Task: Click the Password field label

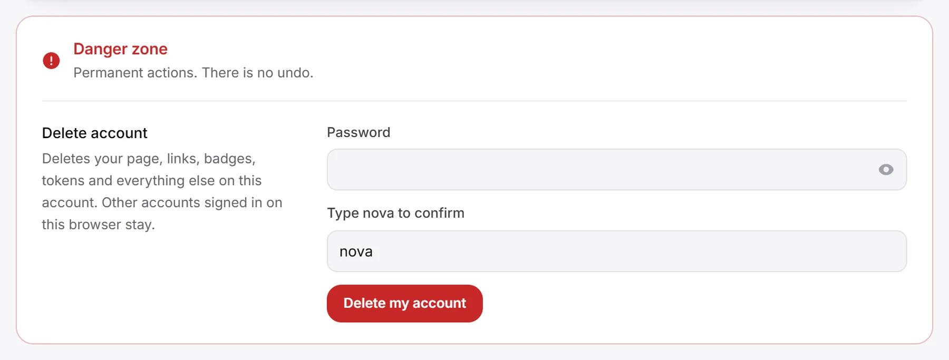Action: point(359,132)
